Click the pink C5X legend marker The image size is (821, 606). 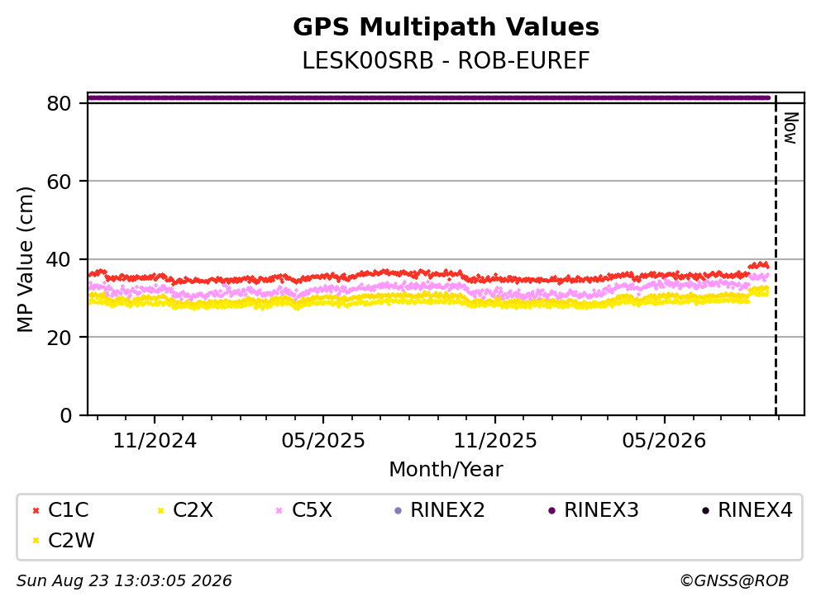(x=279, y=511)
